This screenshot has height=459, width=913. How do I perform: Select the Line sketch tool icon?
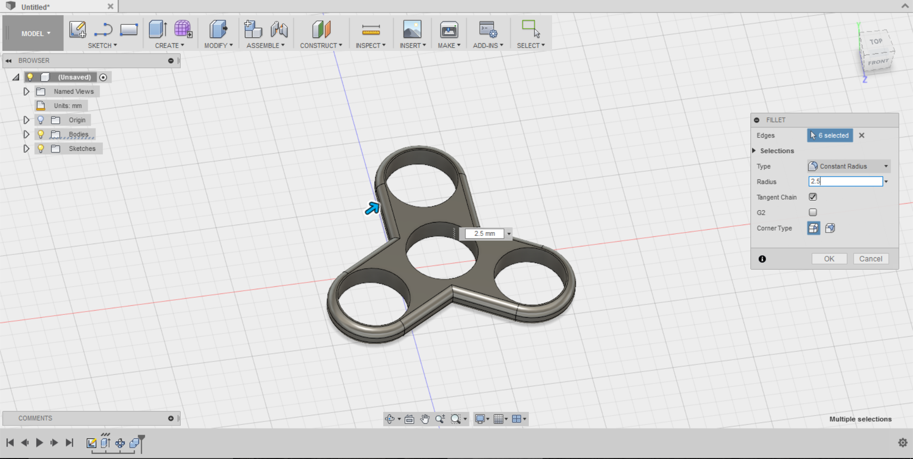point(103,29)
